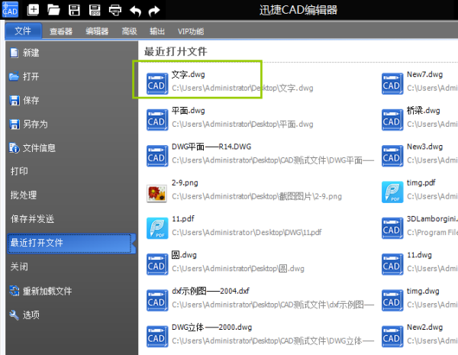Save file with title bar floppy icon
458x355 pixels.
pos(74,10)
